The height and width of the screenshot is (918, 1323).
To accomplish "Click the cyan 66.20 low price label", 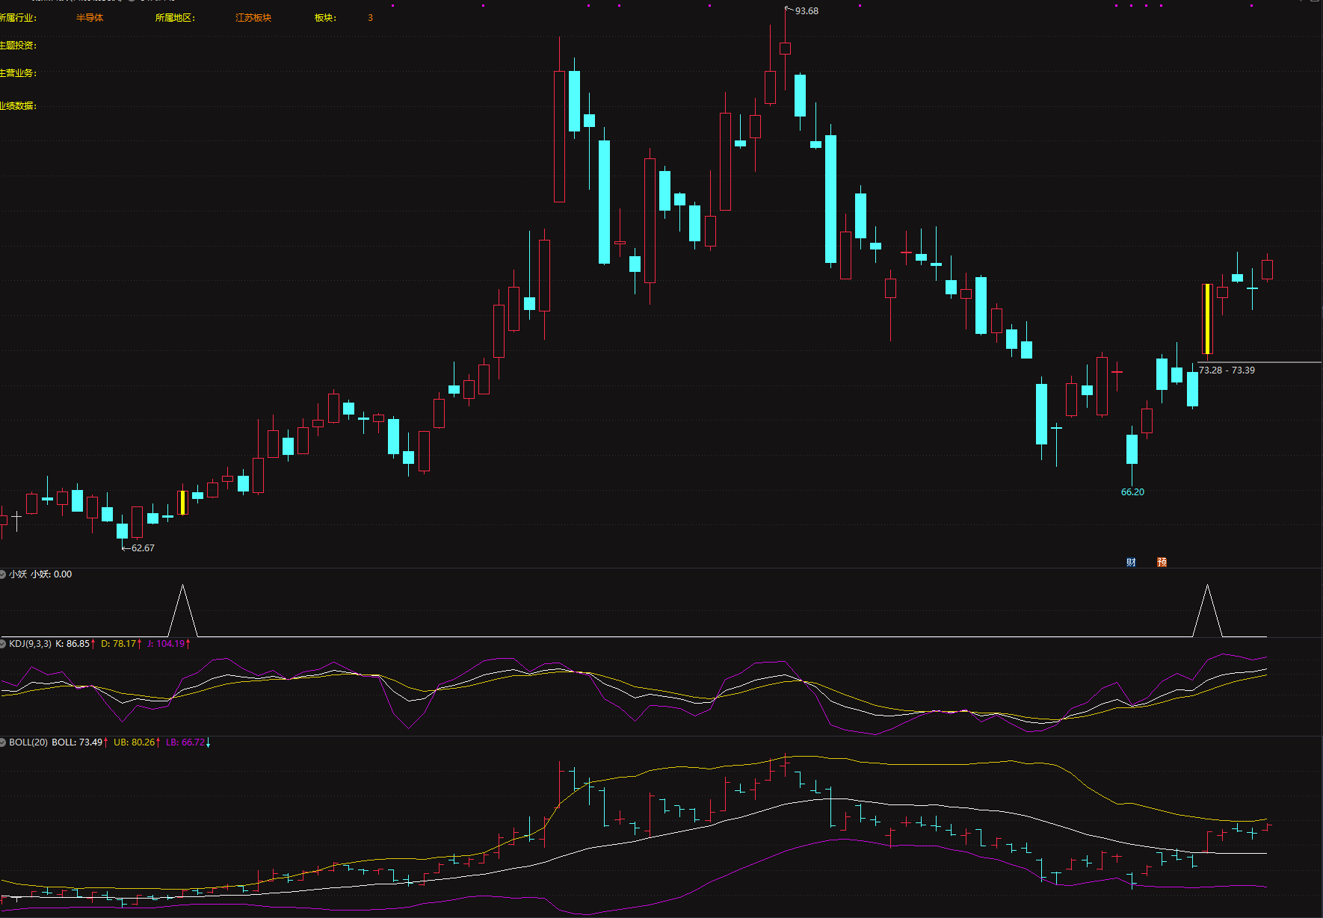I will coord(1132,492).
